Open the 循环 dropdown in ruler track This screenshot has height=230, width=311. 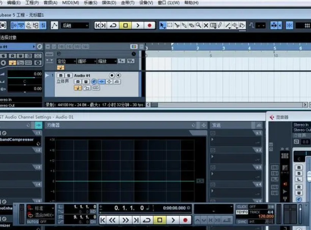(87, 61)
